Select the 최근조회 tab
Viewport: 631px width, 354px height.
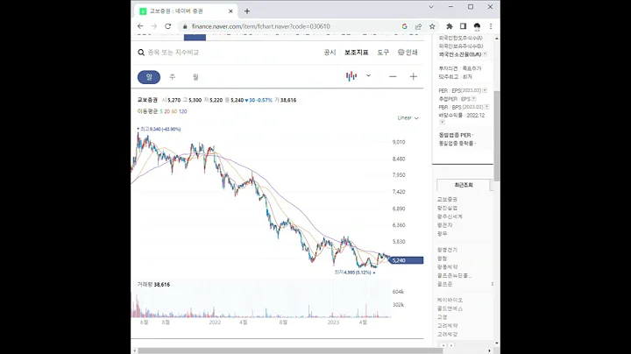(x=464, y=185)
